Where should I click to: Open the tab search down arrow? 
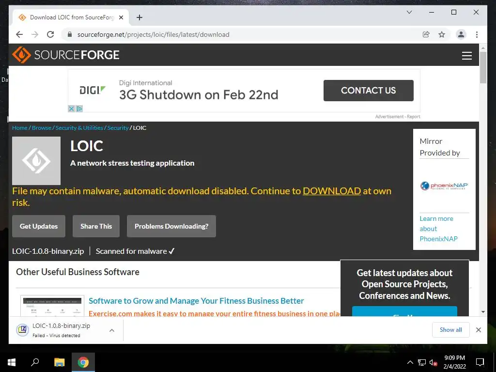(409, 12)
